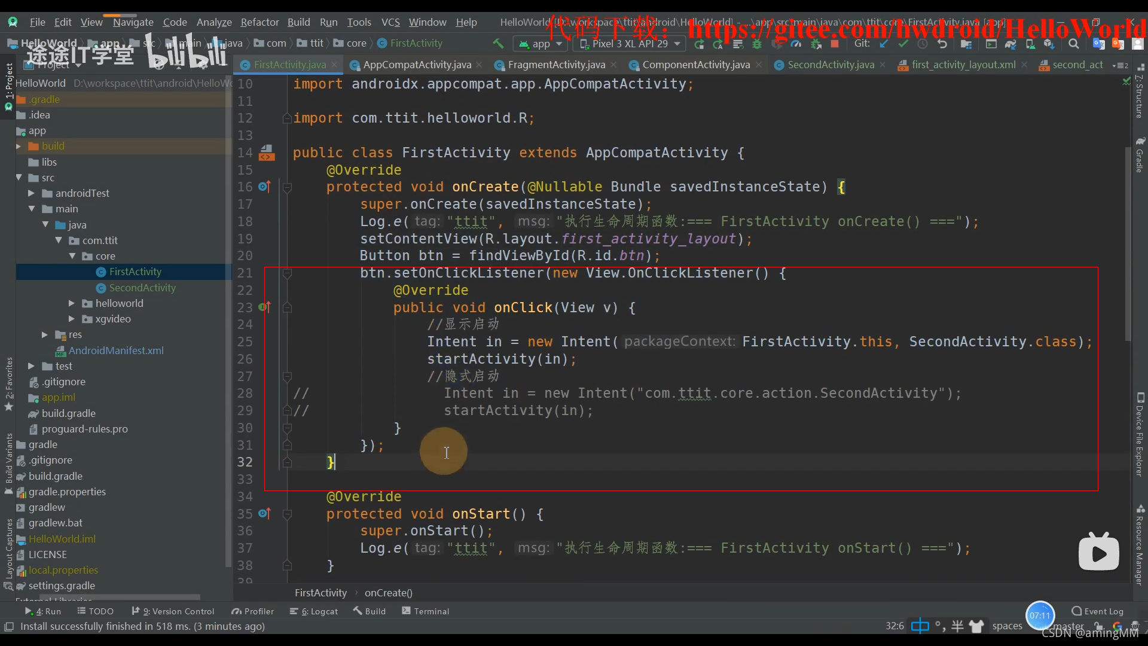Close the SecondActivity.java tab
1148x646 pixels.
click(x=883, y=65)
